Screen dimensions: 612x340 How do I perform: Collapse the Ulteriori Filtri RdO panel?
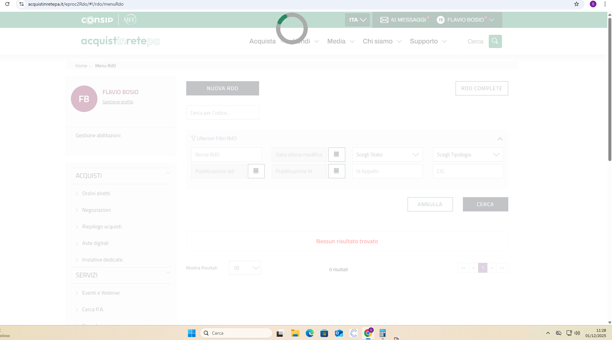500,139
